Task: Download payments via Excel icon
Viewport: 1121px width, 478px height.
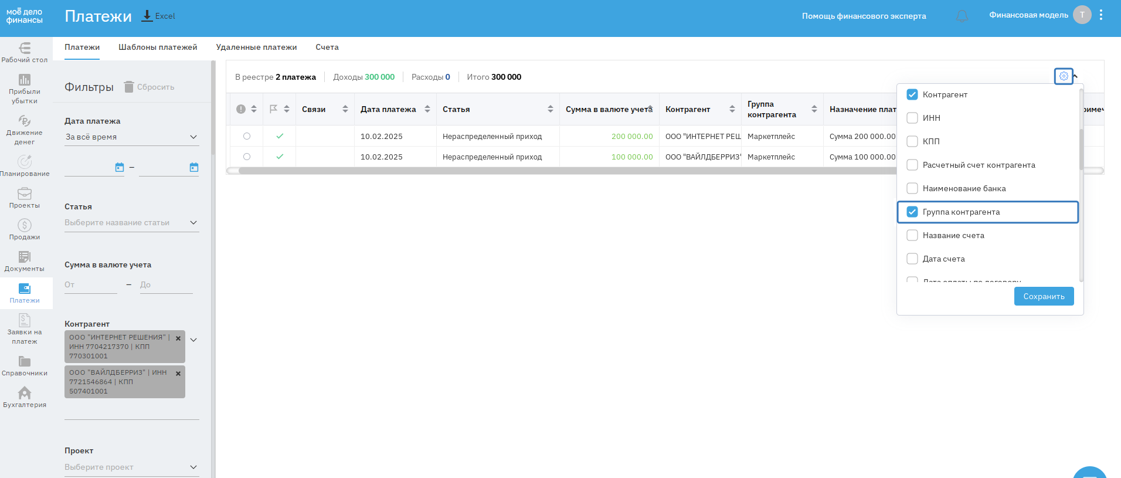Action: 147,16
